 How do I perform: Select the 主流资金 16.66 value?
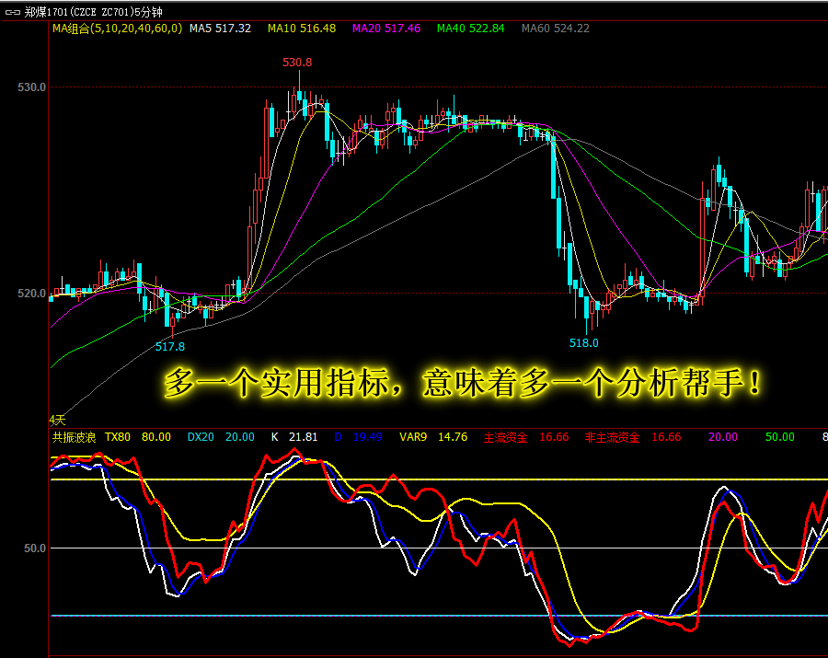click(x=526, y=437)
